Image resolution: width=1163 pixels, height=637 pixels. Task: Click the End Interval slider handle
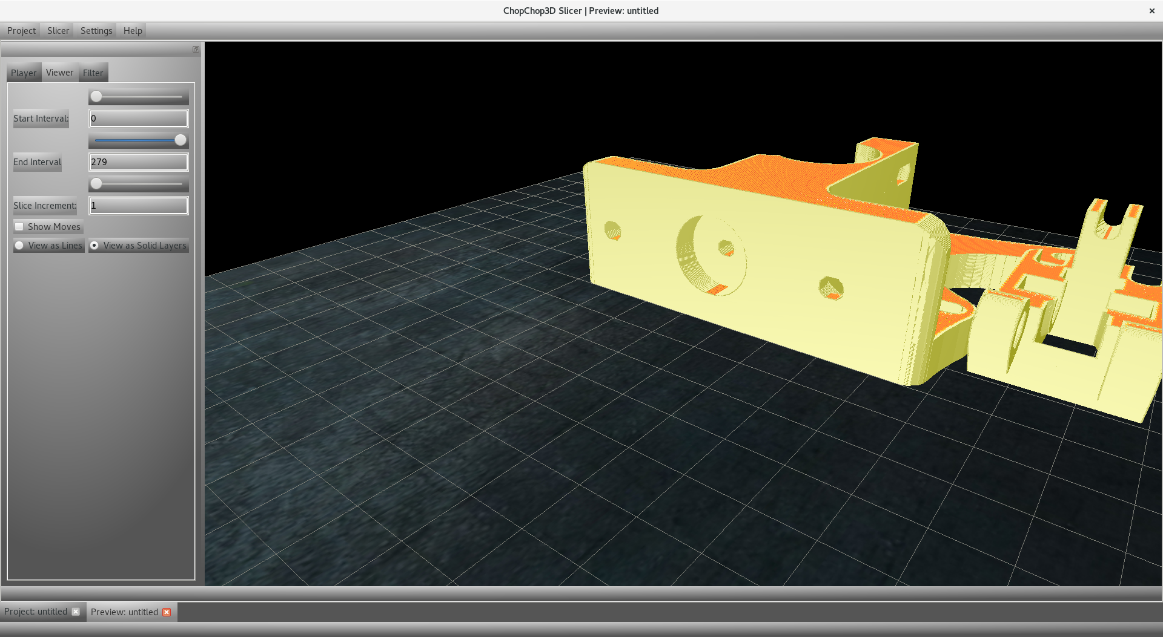(x=181, y=140)
